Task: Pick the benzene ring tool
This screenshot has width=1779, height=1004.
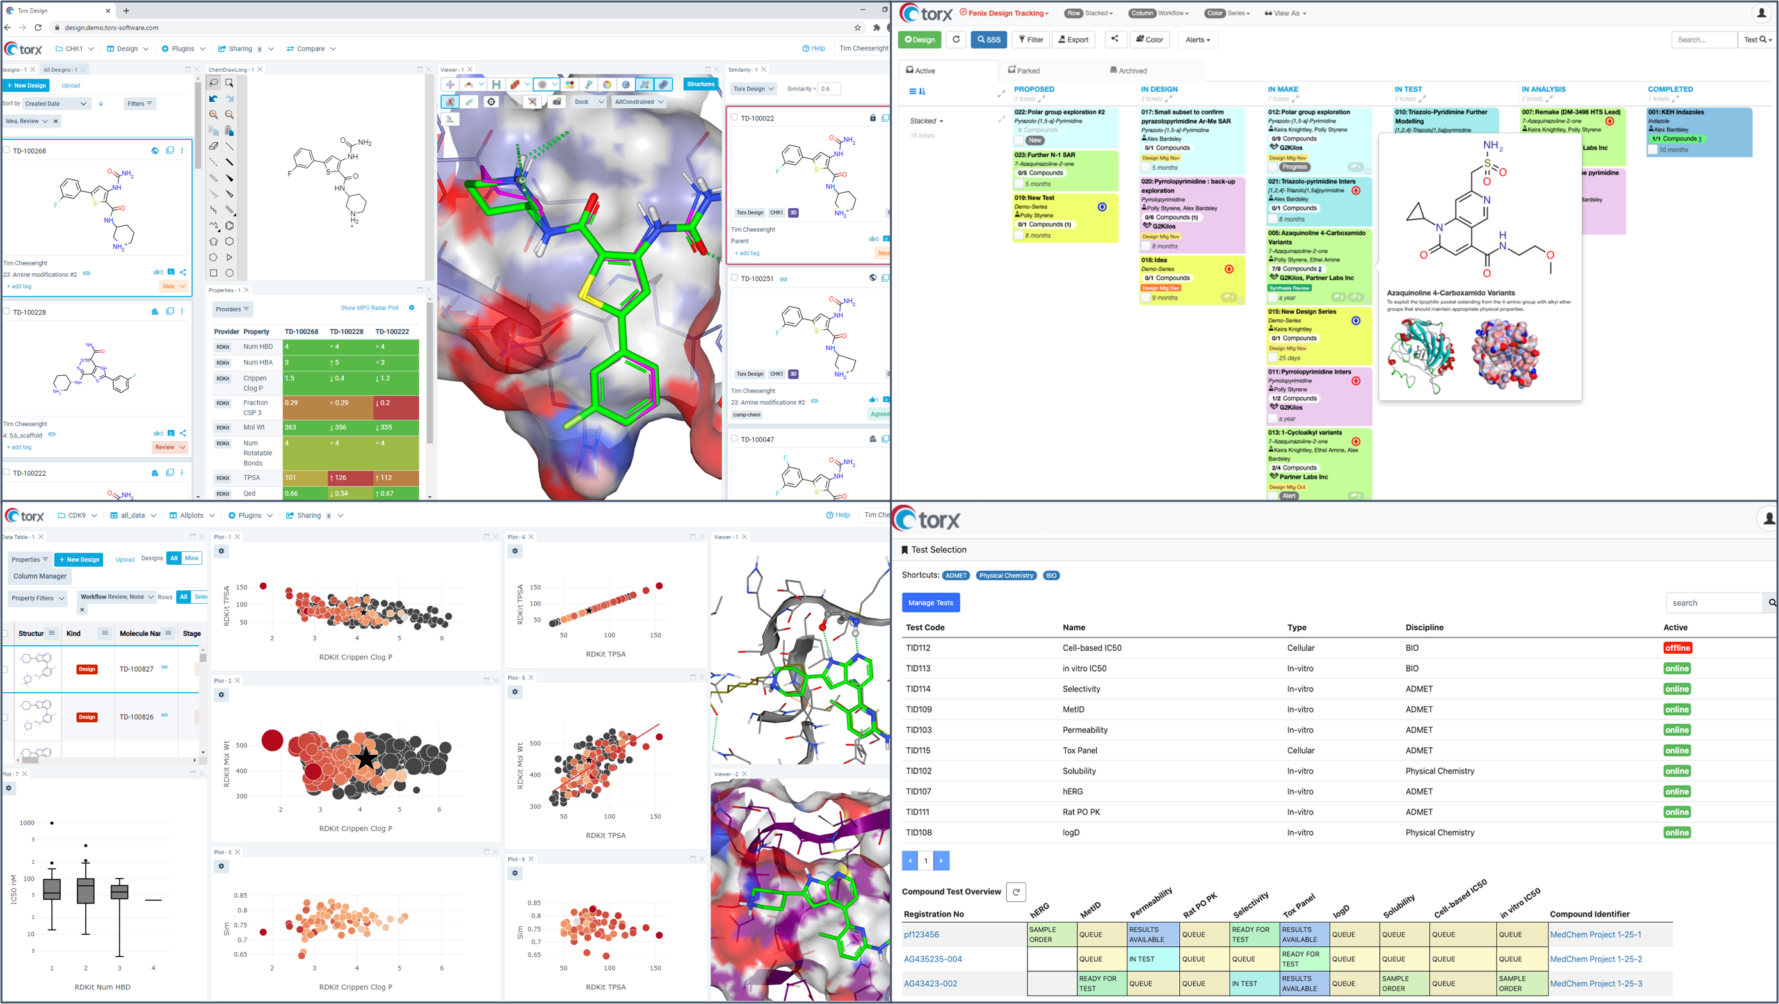Action: point(229,226)
